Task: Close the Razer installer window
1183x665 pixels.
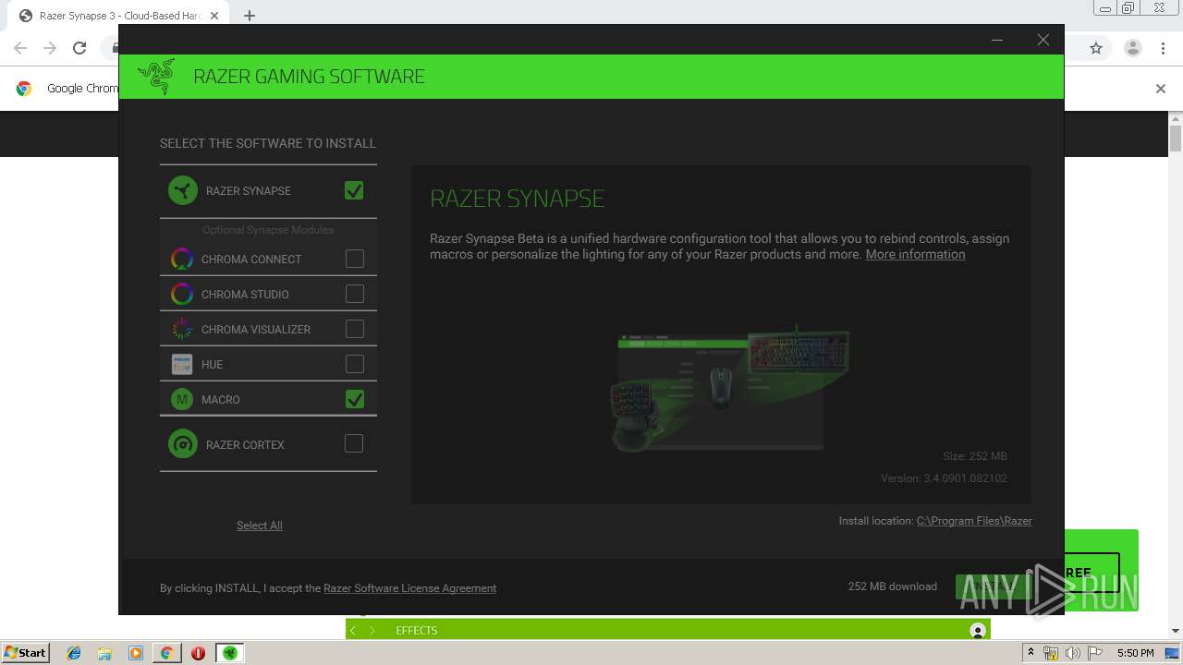Action: coord(1043,40)
